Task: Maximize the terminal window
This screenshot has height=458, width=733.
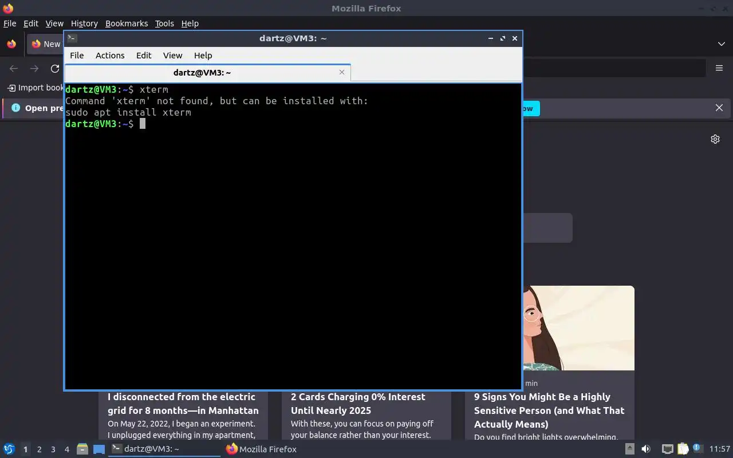Action: click(x=503, y=38)
